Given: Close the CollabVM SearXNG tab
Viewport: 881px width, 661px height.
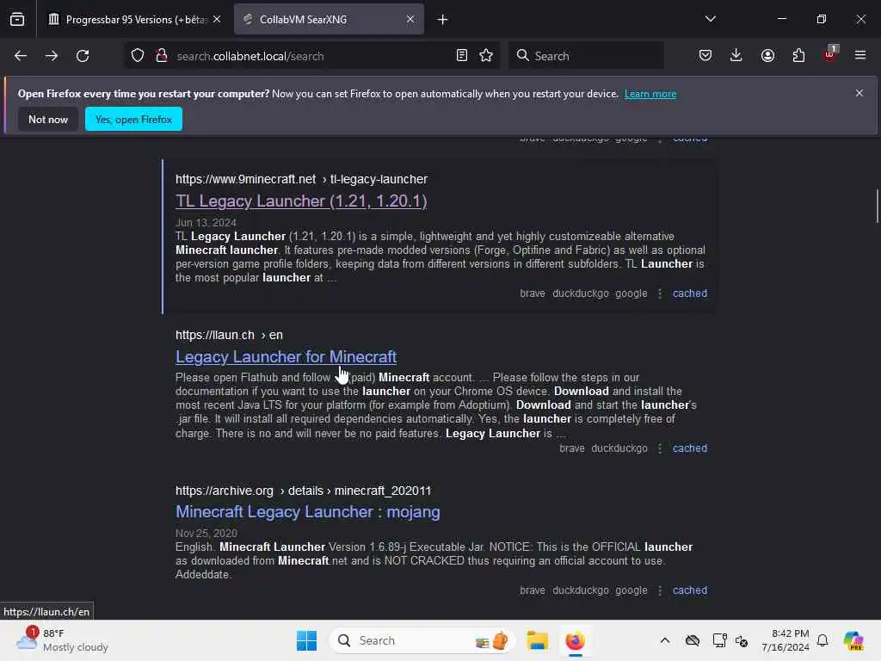Looking at the screenshot, I should click(410, 20).
